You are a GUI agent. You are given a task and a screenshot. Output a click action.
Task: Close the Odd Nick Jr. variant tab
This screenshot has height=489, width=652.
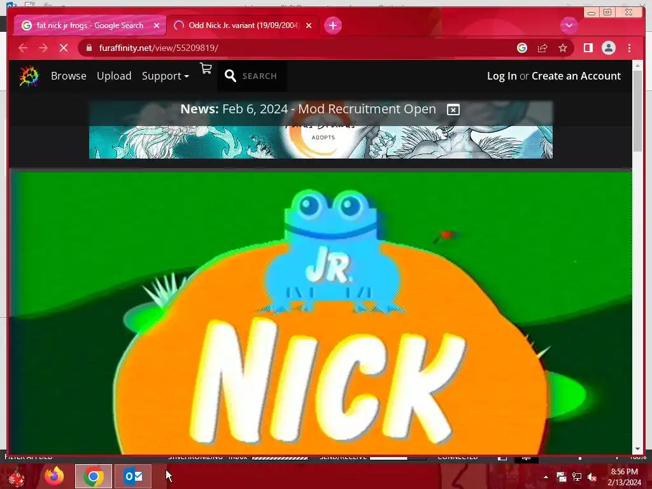pos(309,25)
